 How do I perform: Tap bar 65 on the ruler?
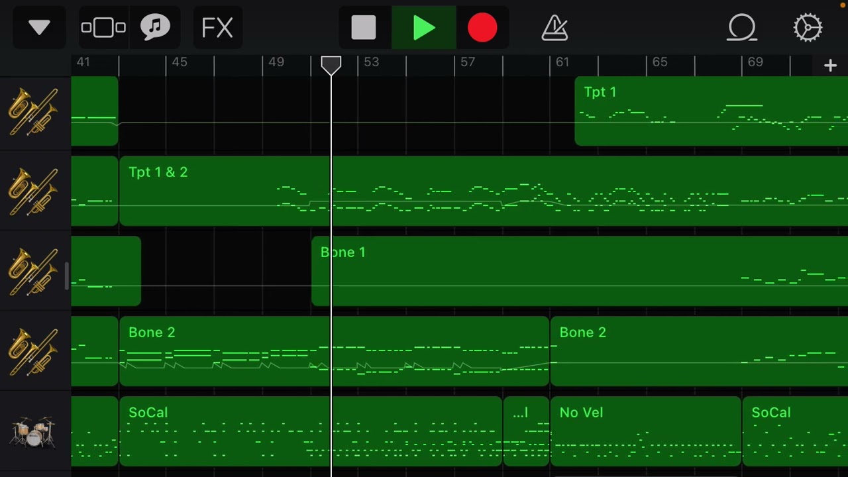point(660,62)
